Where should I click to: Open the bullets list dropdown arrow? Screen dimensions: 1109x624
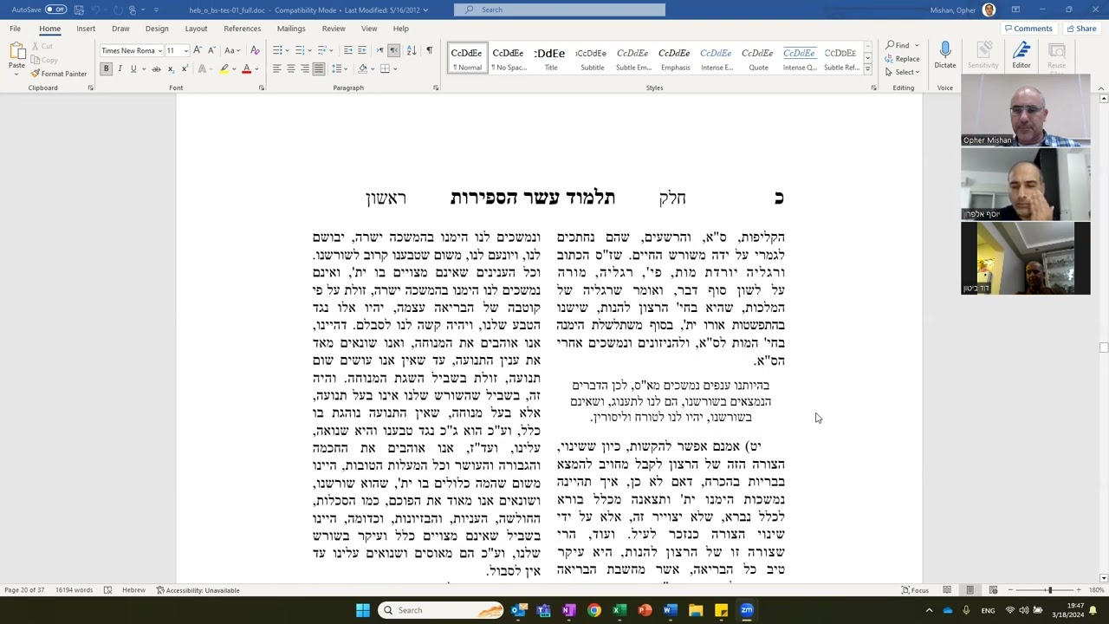tap(287, 50)
